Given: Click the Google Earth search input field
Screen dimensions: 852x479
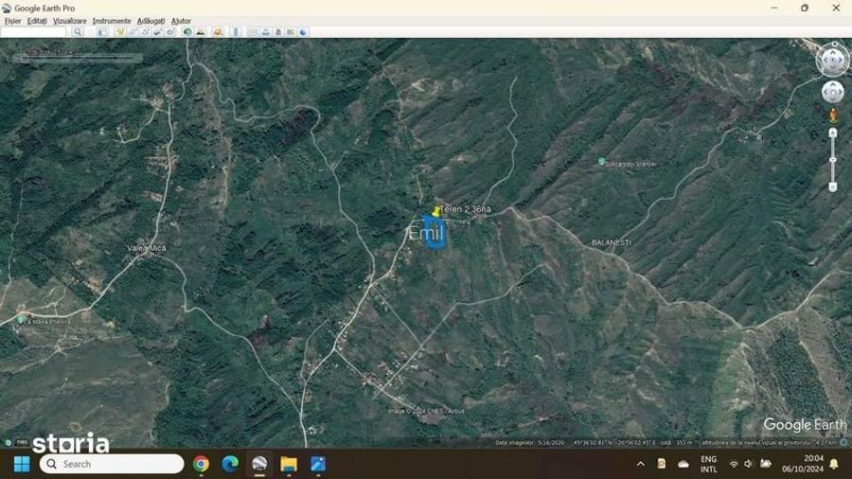Looking at the screenshot, I should tap(34, 31).
